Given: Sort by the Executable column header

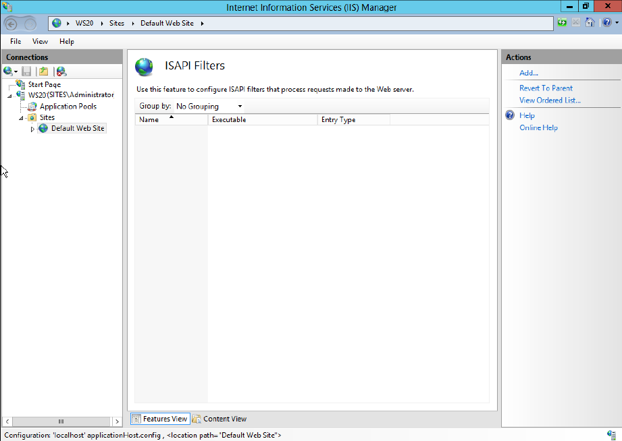Looking at the screenshot, I should point(263,119).
